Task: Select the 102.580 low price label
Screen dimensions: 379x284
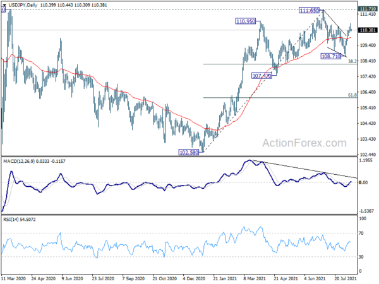Action: point(189,152)
